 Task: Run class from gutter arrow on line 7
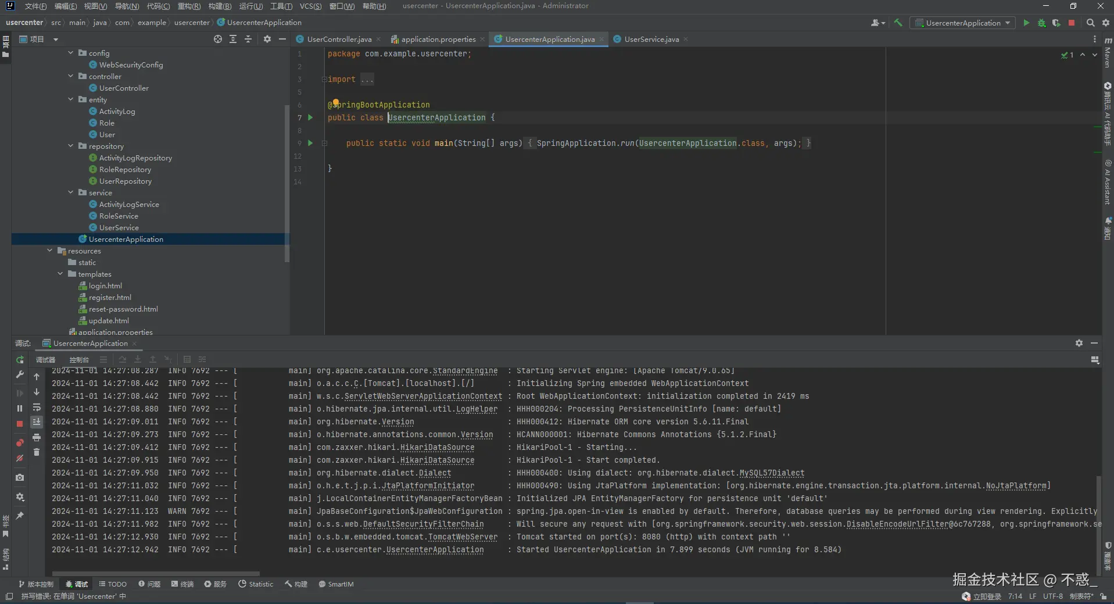point(310,117)
